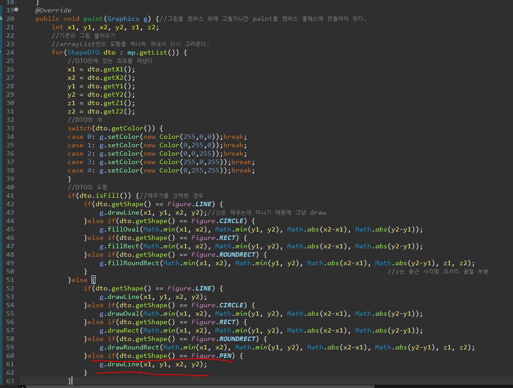Click the closing brace on line 63
This screenshot has width=513, height=388.
tap(69, 381)
